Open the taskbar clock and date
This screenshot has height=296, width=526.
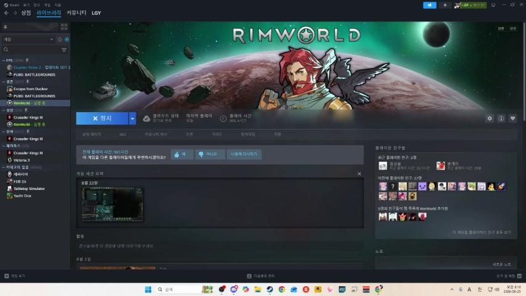click(x=513, y=289)
